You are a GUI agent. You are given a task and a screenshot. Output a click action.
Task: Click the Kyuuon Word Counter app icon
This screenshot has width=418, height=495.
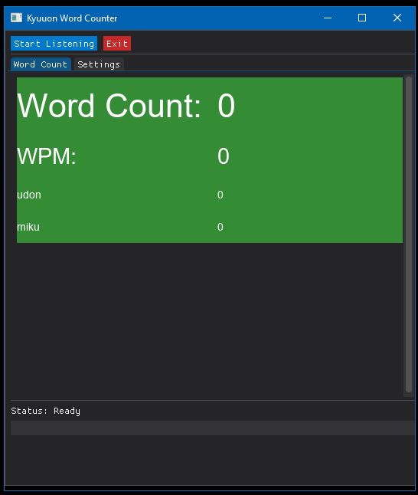[16, 18]
